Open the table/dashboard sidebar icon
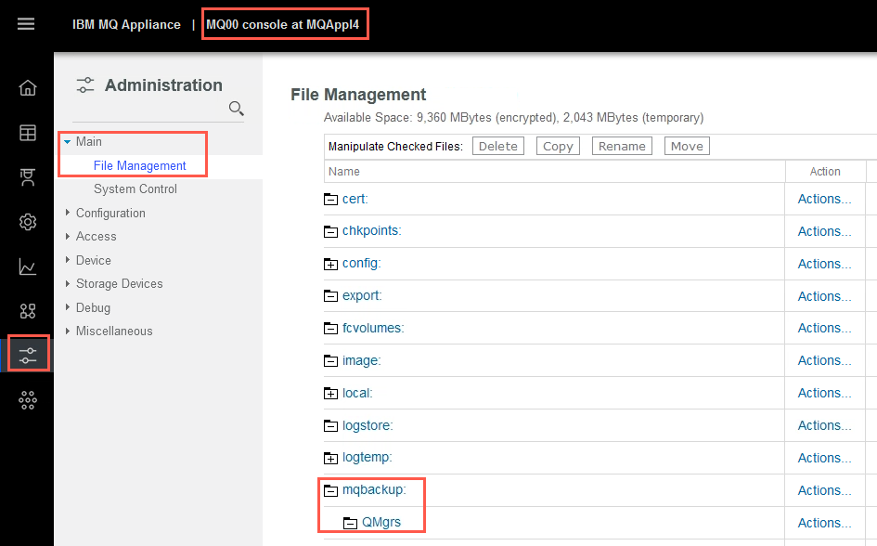 [28, 133]
